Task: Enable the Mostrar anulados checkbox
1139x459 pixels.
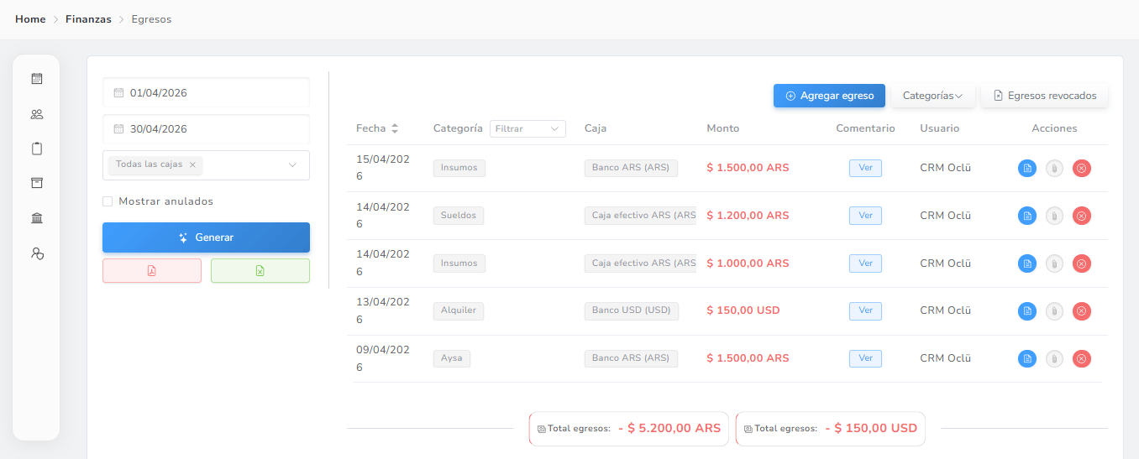Action: (108, 201)
